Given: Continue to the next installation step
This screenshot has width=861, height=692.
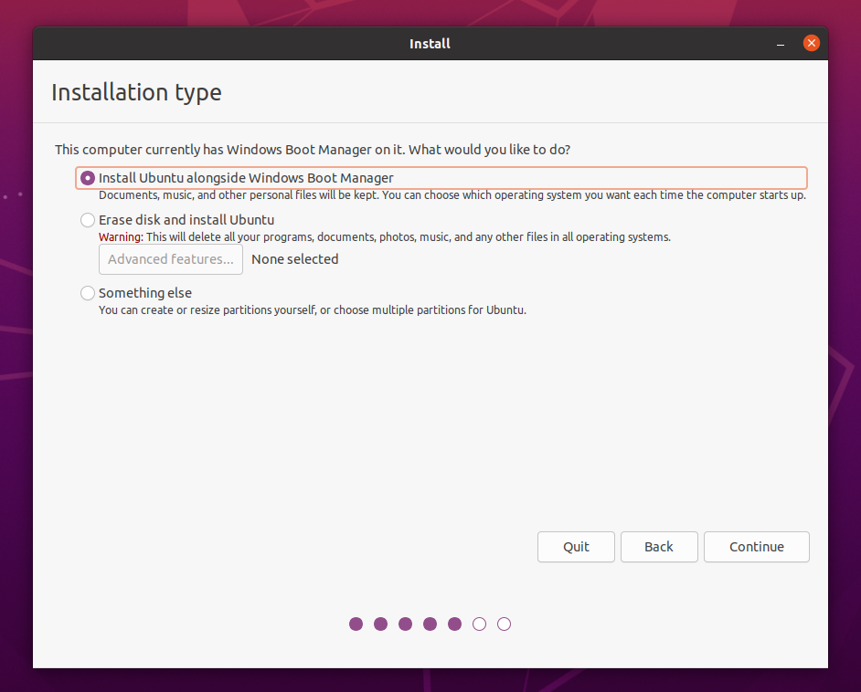Looking at the screenshot, I should click(757, 547).
